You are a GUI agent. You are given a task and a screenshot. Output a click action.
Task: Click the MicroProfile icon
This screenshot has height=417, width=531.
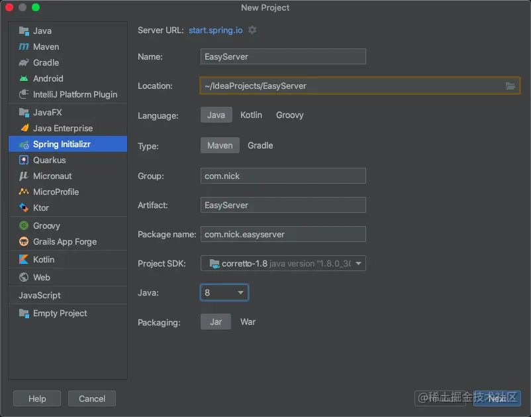tap(24, 192)
